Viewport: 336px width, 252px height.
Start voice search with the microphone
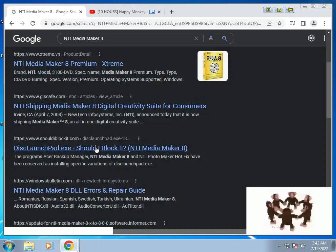click(211, 38)
